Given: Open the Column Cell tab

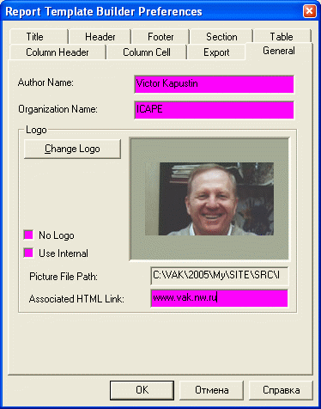Looking at the screenshot, I should click(x=147, y=52).
